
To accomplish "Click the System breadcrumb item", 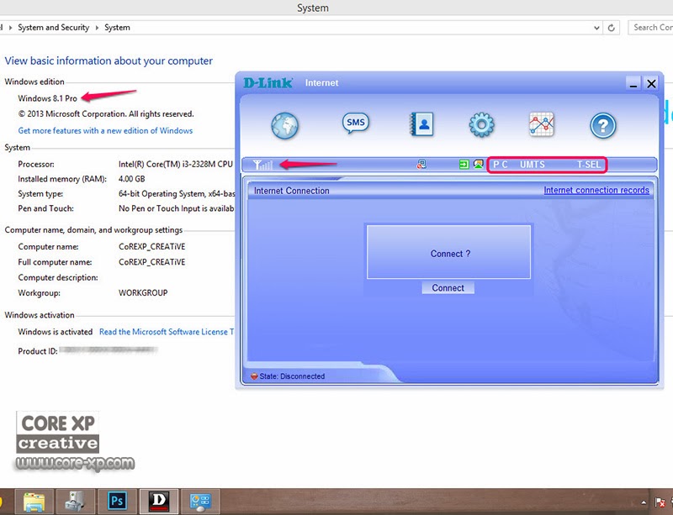I will (117, 28).
